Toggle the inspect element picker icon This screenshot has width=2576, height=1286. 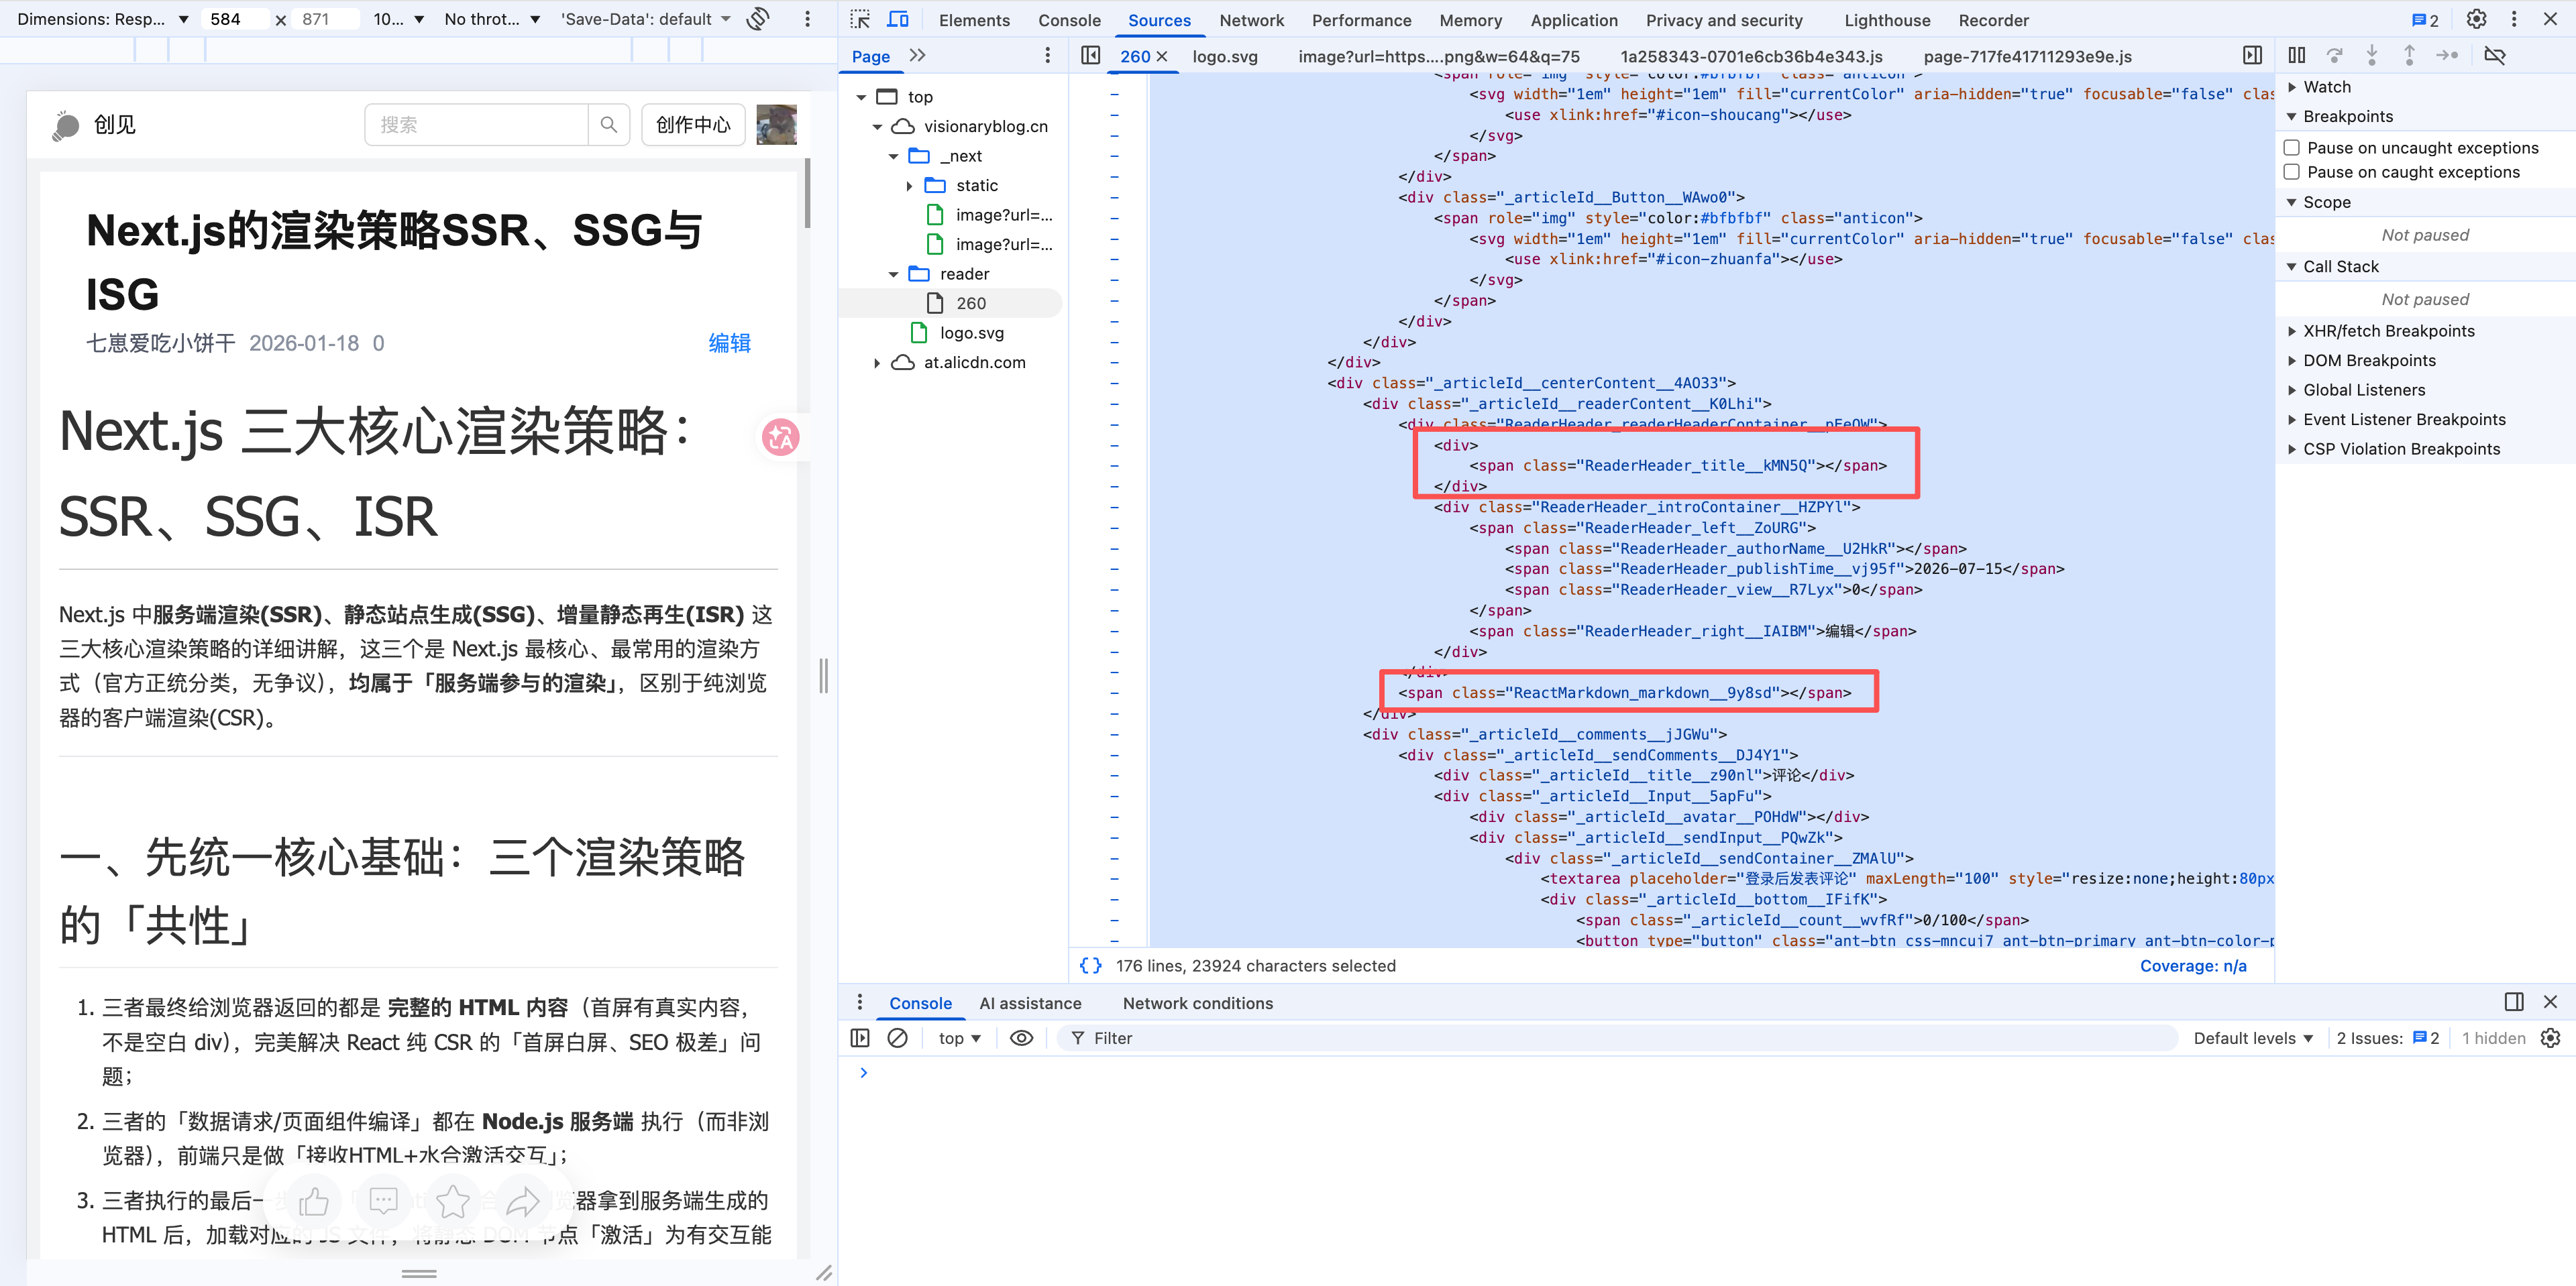click(x=860, y=20)
